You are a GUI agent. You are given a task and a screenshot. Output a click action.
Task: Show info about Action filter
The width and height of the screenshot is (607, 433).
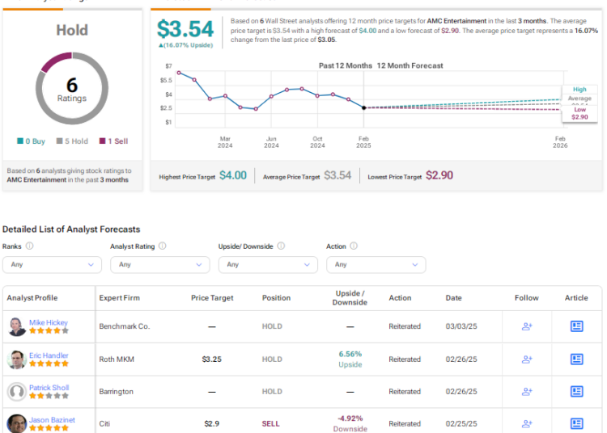click(354, 246)
